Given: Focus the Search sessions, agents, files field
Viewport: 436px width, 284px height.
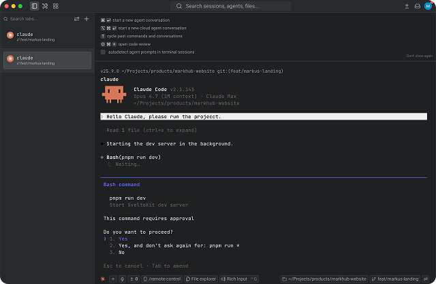Looking at the screenshot, I should coord(230,6).
